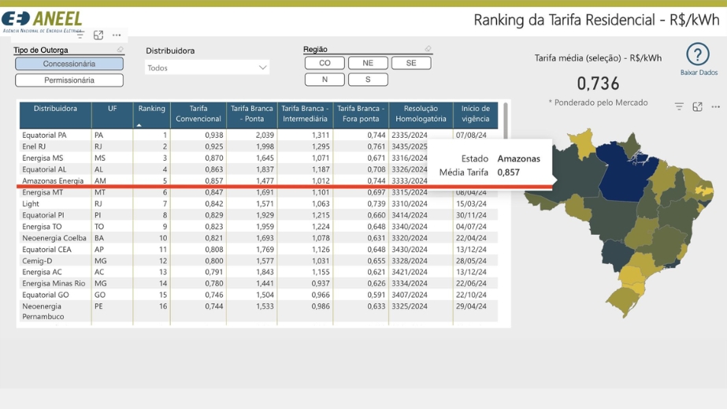Open focus mode icon above the map
The width and height of the screenshot is (727, 409).
697,107
